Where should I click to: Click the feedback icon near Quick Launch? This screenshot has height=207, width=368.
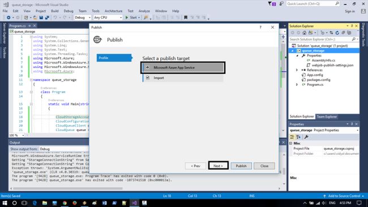tap(281, 4)
